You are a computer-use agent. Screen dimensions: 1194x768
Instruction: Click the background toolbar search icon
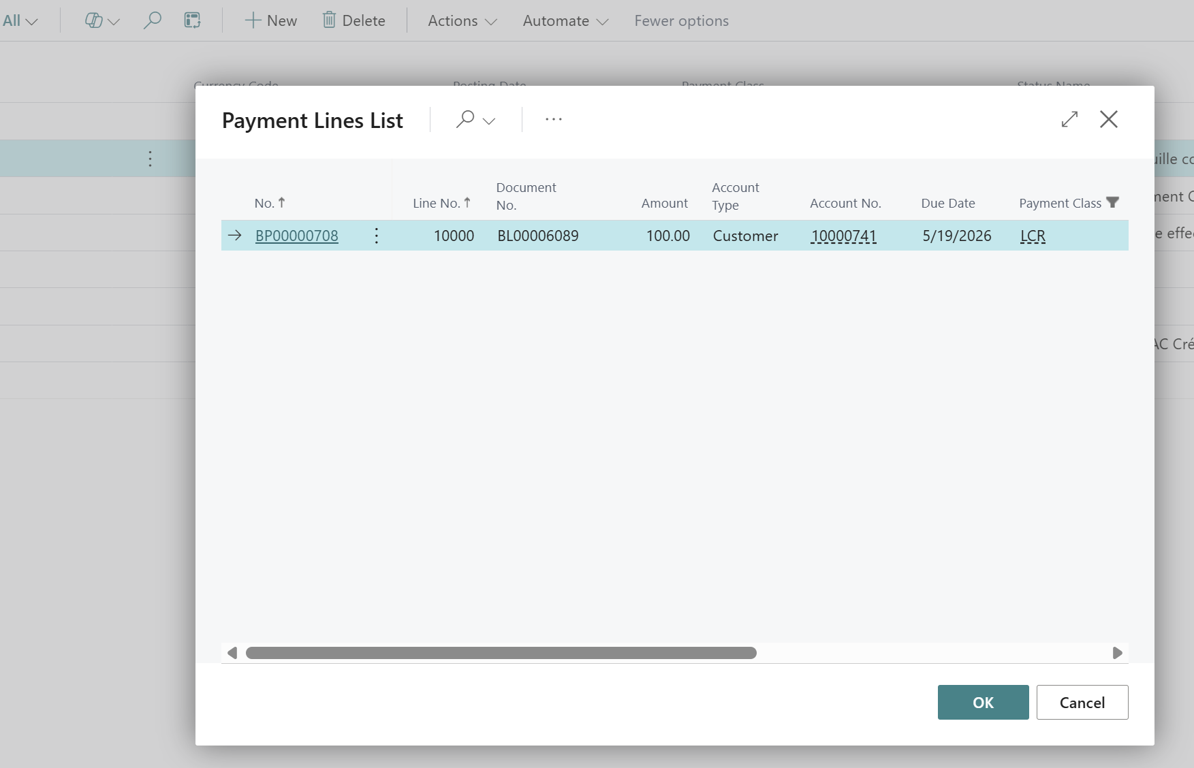[152, 20]
